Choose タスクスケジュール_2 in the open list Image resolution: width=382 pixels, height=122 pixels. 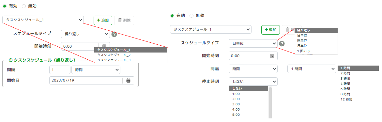[x=130, y=55]
